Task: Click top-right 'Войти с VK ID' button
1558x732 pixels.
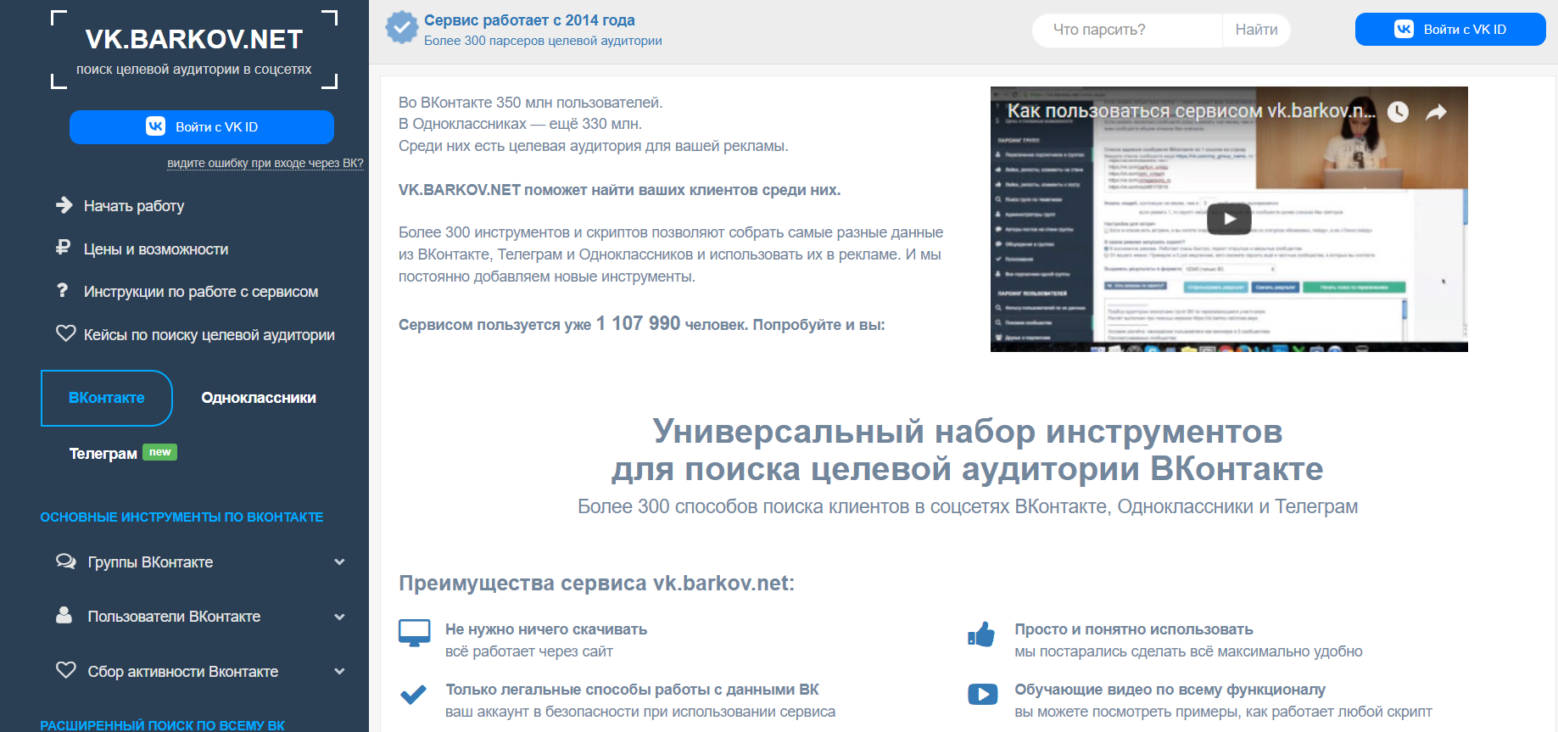Action: [x=1450, y=30]
